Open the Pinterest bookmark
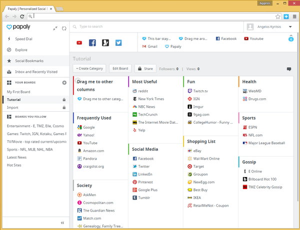The image size is (300, 230). [x=142, y=182]
